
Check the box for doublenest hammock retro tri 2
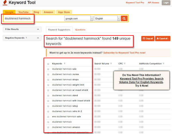pos(48,112)
